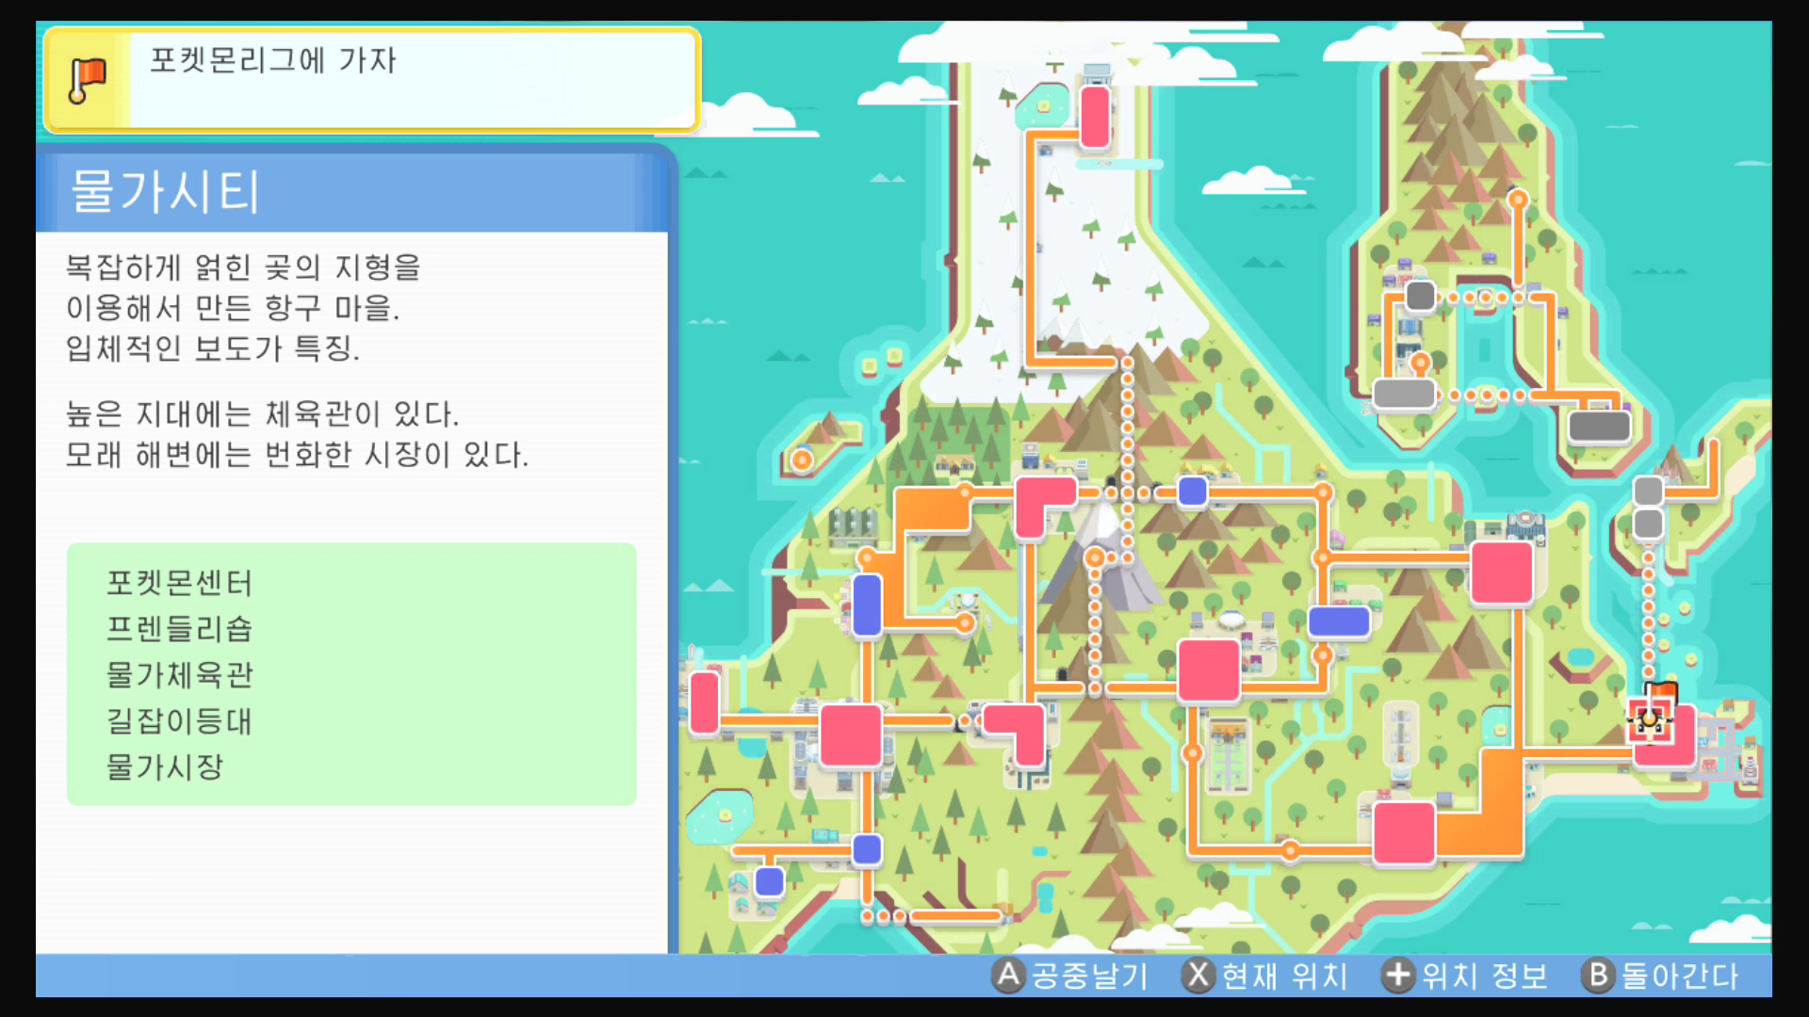1809x1017 pixels.
Task: Click the orange flag objective icon
Action: 88,81
